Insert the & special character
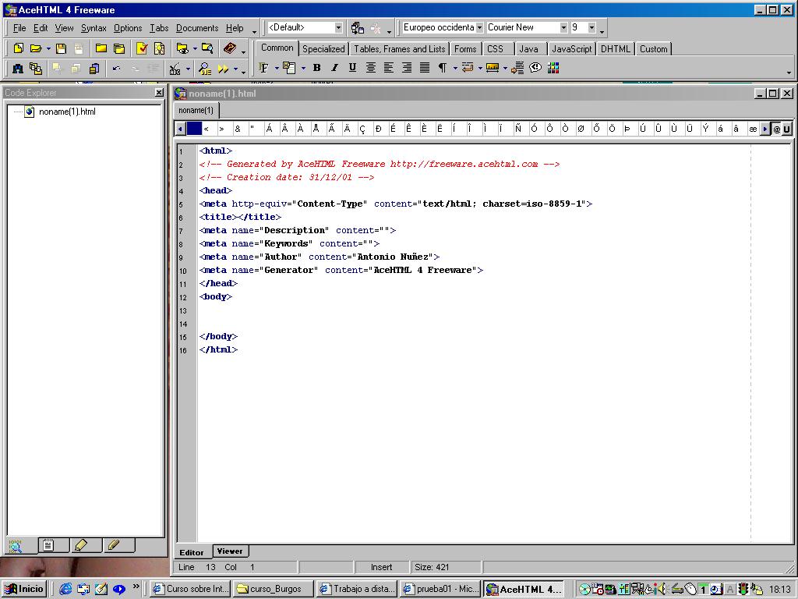 (x=238, y=129)
